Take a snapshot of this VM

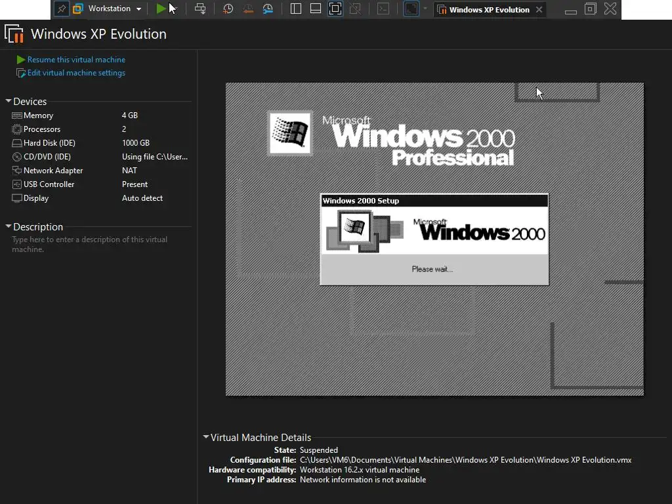(228, 9)
